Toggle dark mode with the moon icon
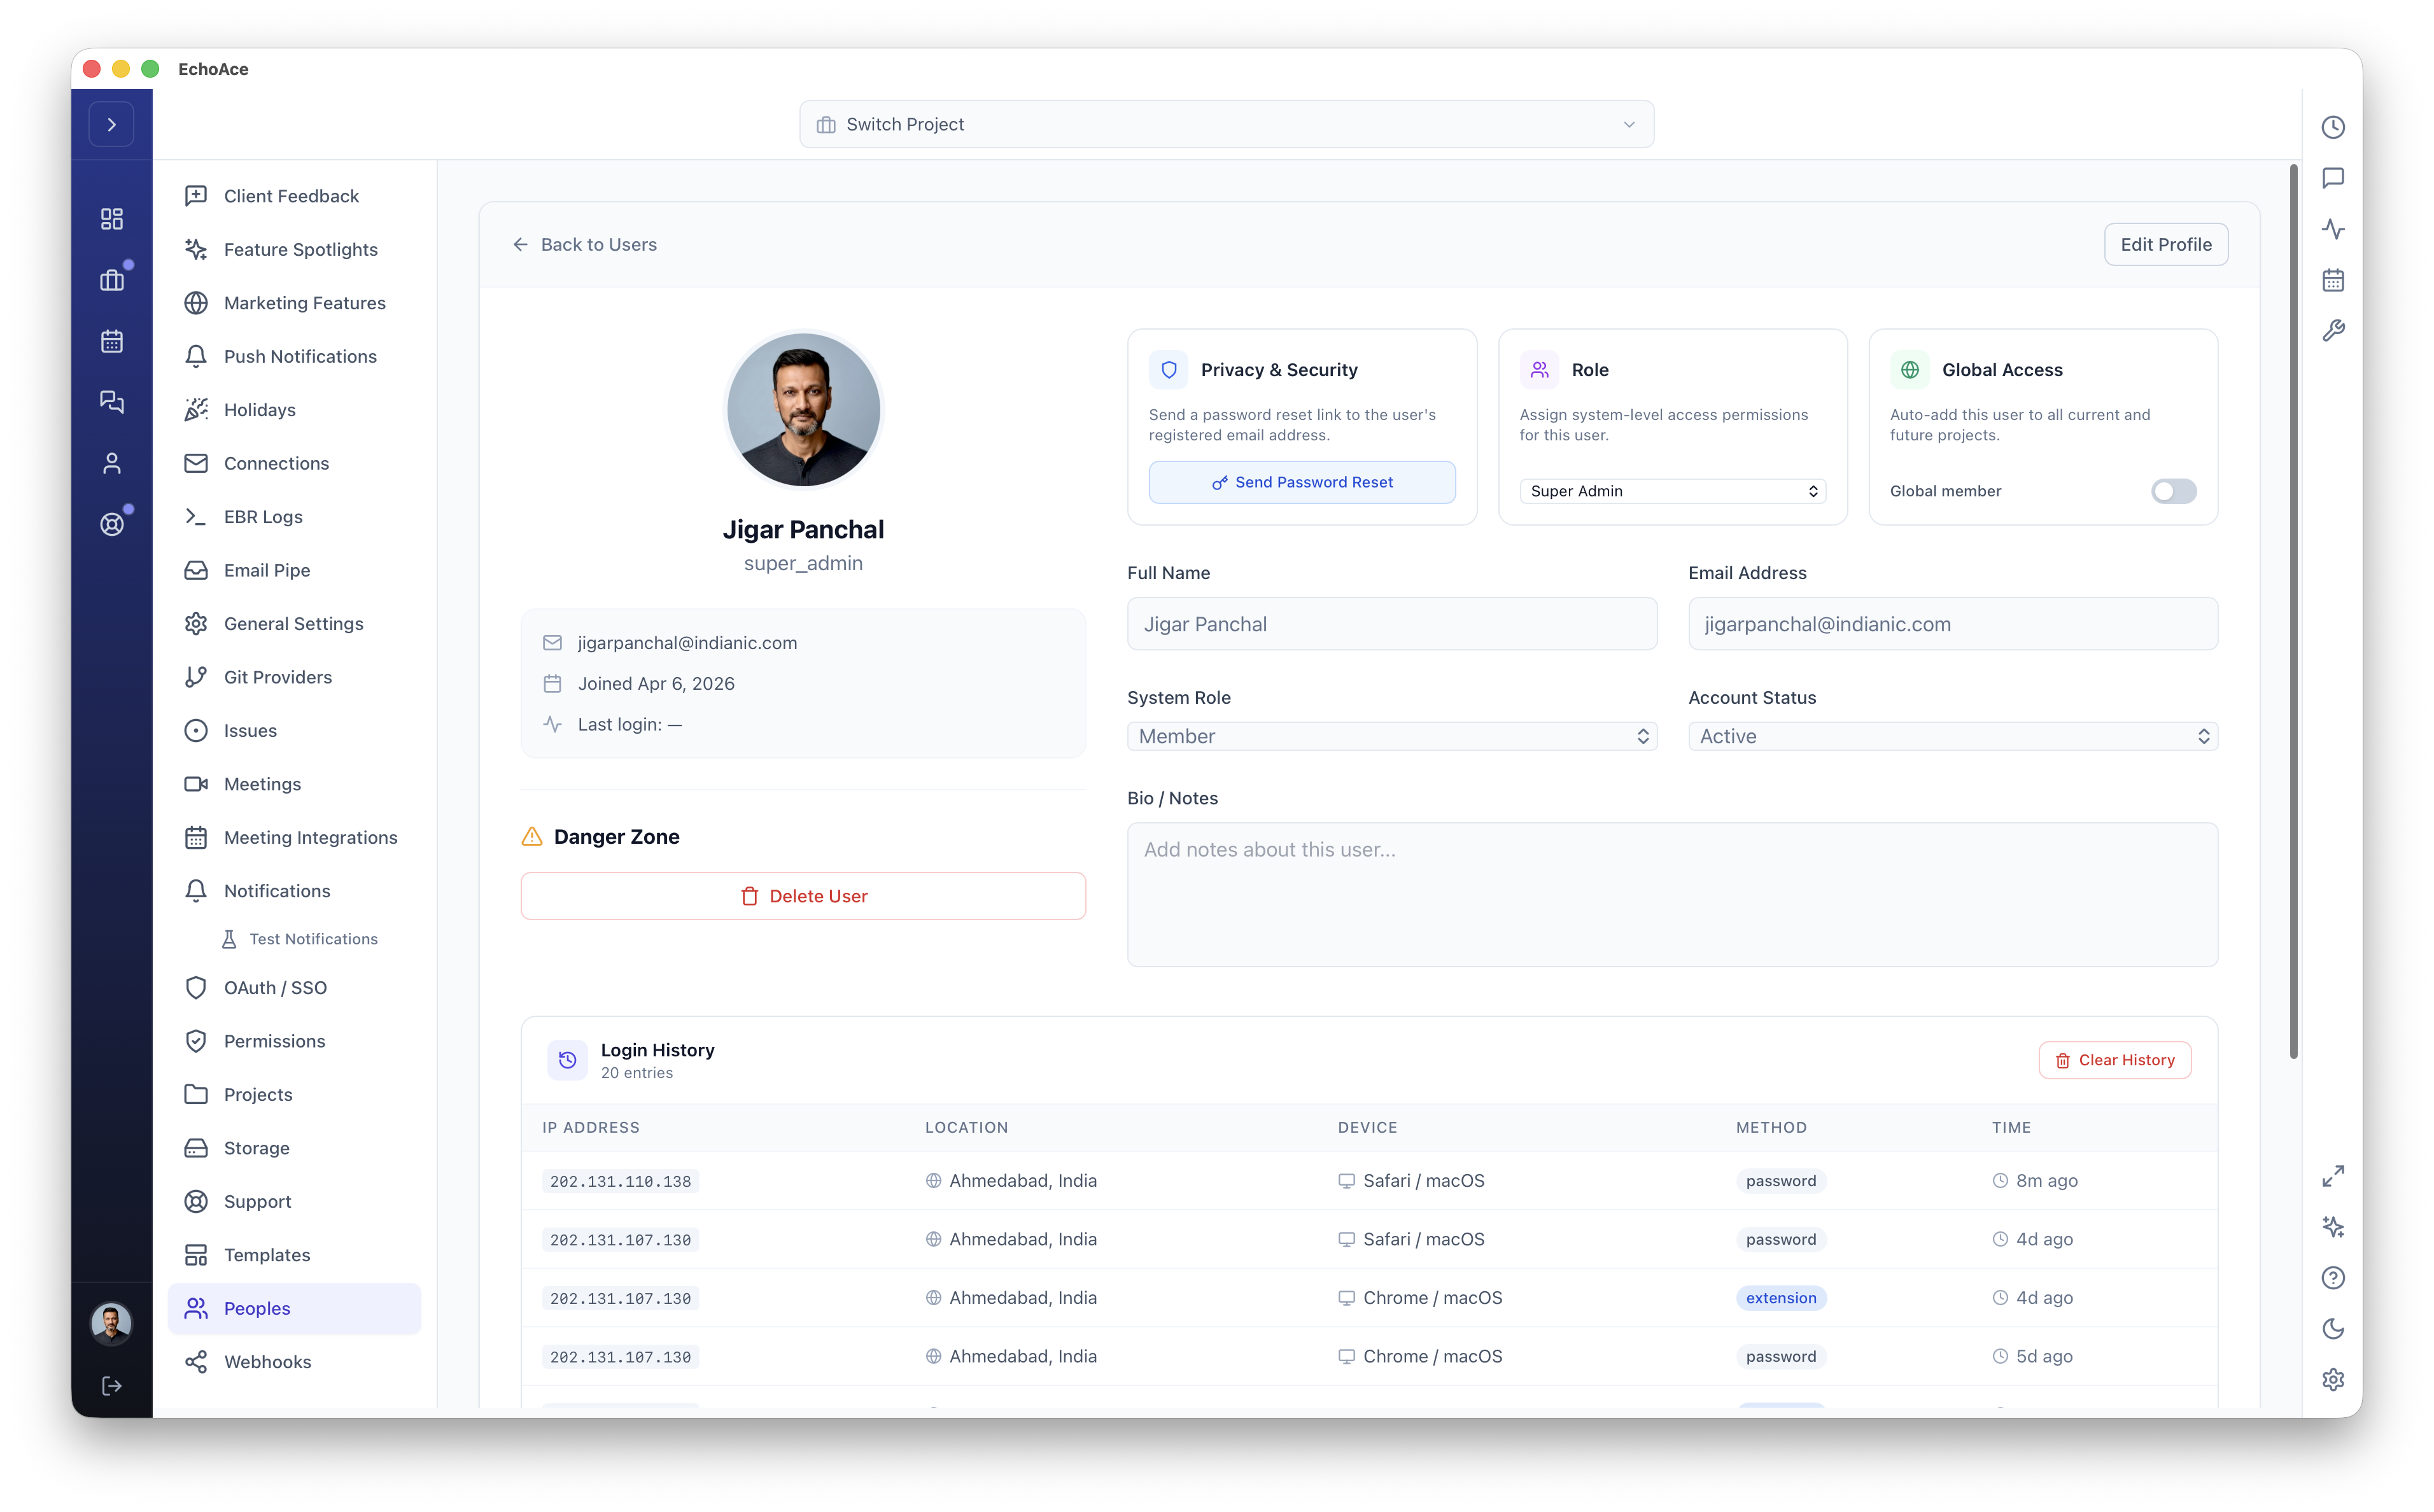The width and height of the screenshot is (2434, 1512). tap(2332, 1329)
